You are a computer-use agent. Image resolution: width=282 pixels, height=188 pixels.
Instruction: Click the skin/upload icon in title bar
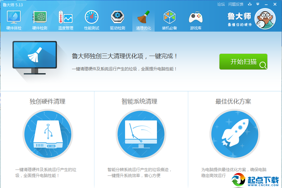(x=250, y=4)
